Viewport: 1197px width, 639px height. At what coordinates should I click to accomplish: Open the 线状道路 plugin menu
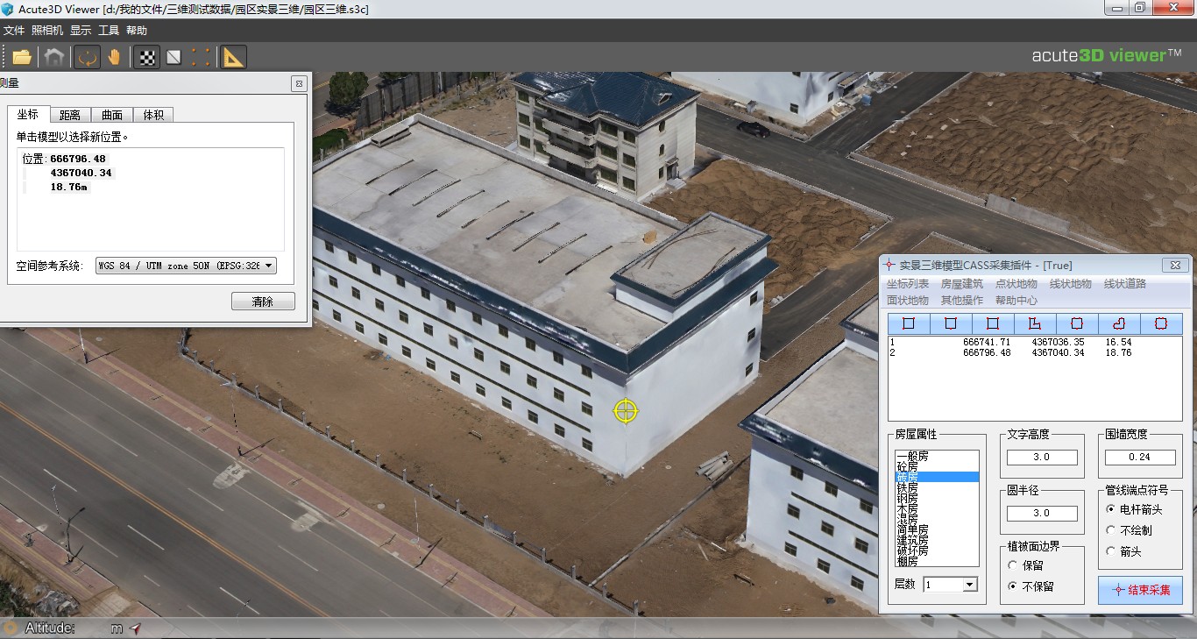(1125, 284)
